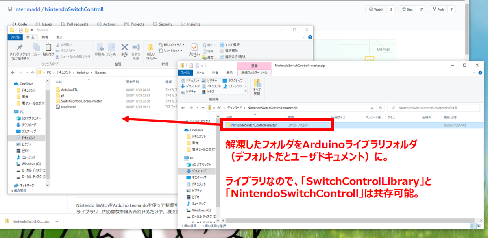Click the details view toggle in zip window

[474, 226]
